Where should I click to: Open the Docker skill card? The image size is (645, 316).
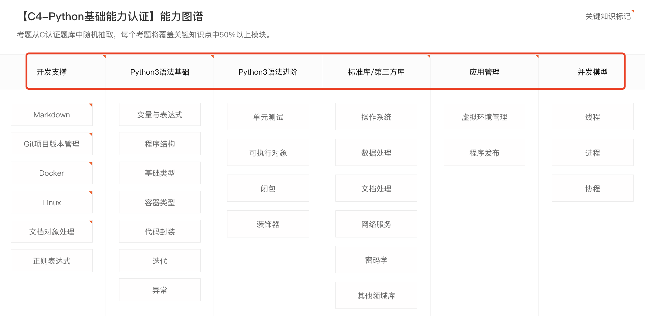pos(52,173)
